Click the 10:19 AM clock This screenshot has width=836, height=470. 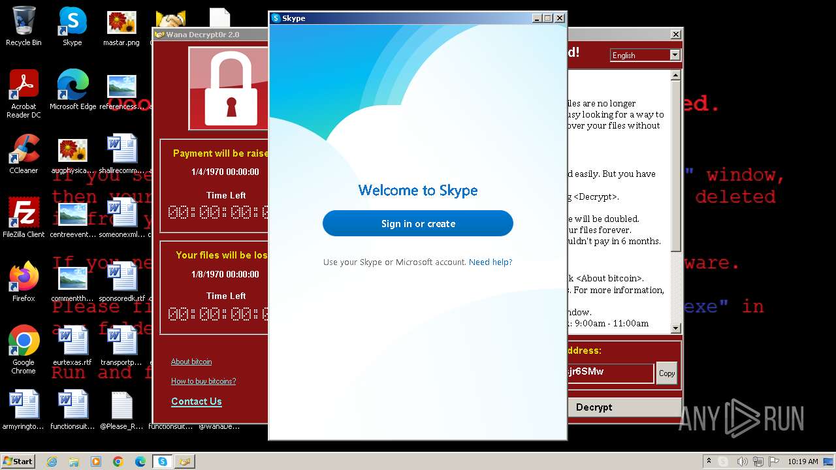[x=803, y=462]
